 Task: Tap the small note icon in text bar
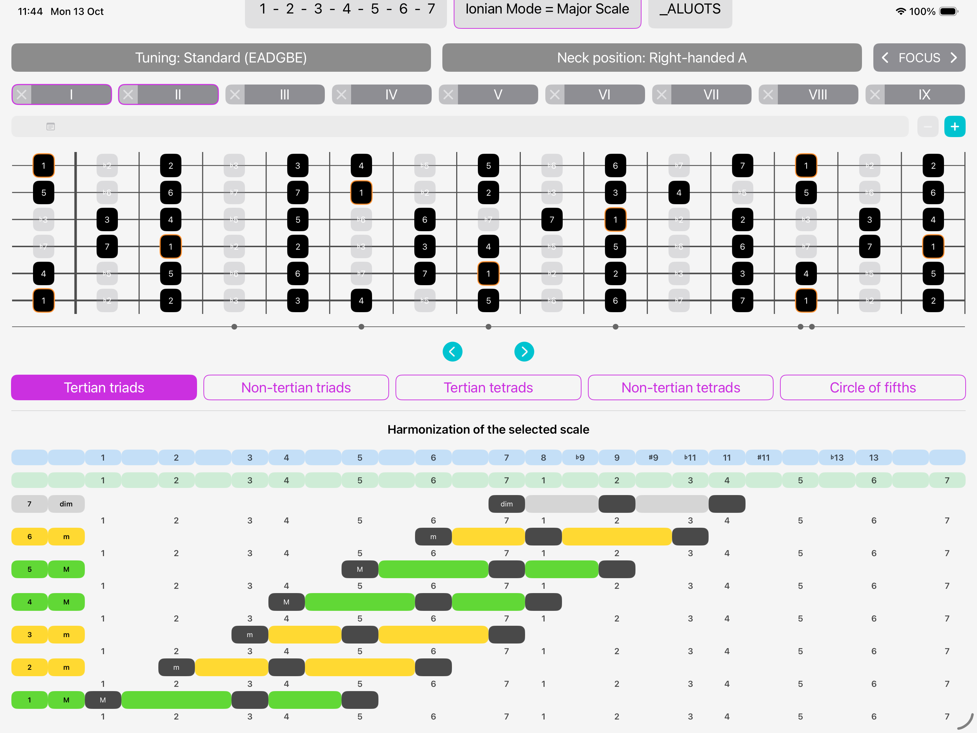[51, 127]
